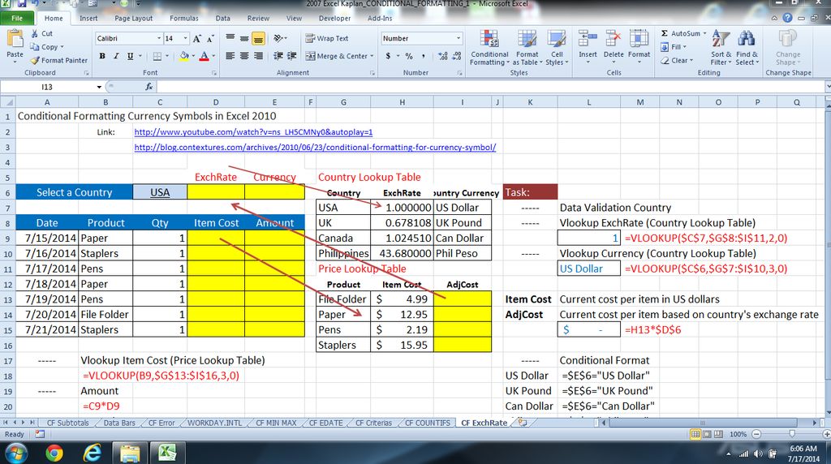This screenshot has height=464, width=831.
Task: Toggle middle vertical alignment
Action: click(x=244, y=38)
